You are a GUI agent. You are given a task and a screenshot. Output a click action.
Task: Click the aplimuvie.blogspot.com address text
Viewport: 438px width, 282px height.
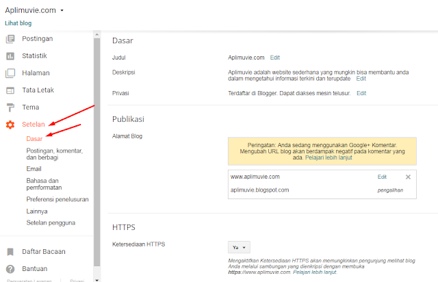259,190
